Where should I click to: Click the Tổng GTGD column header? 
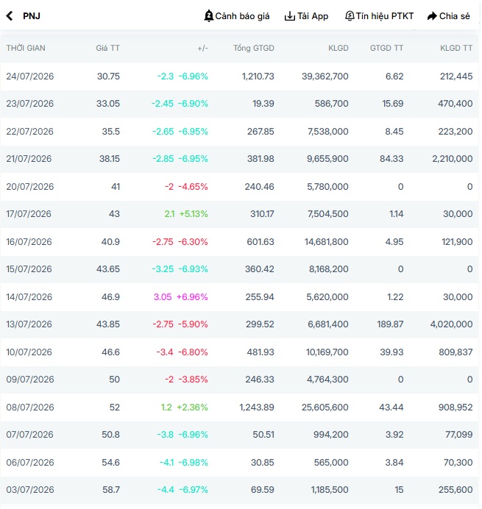pyautogui.click(x=254, y=48)
